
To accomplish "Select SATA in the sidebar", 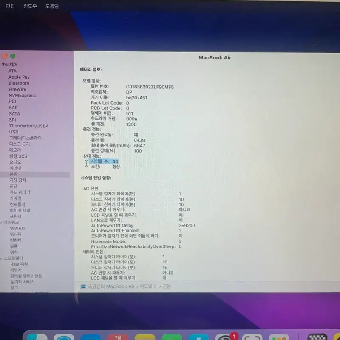I will [14, 114].
